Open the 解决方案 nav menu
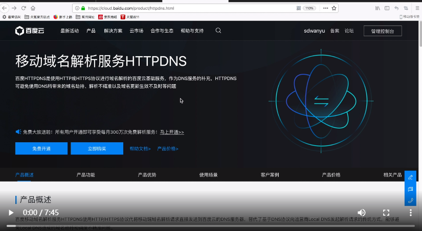 (113, 31)
